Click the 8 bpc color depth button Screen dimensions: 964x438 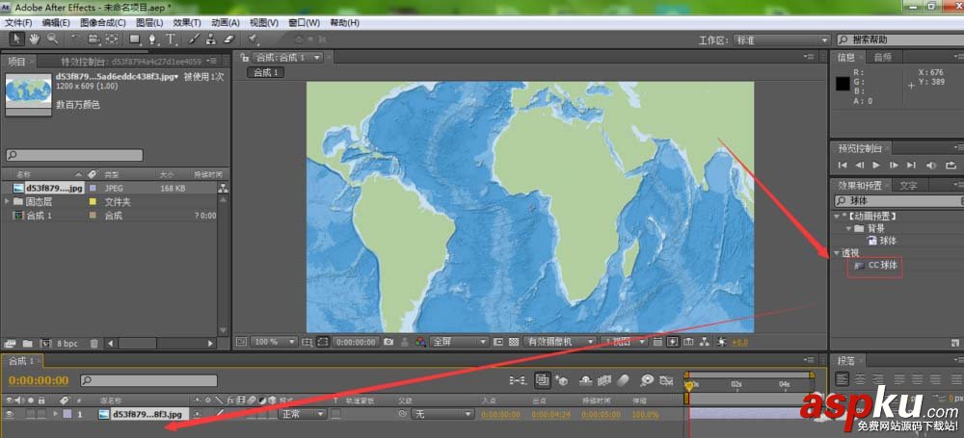tap(67, 344)
